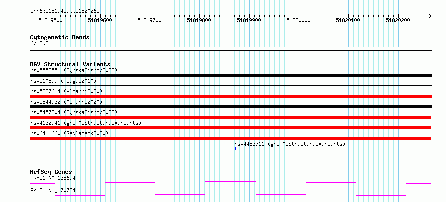Click the Cytogenetic Bands track heading
Image resolution: width=446 pixels, height=202 pixels.
(x=60, y=37)
